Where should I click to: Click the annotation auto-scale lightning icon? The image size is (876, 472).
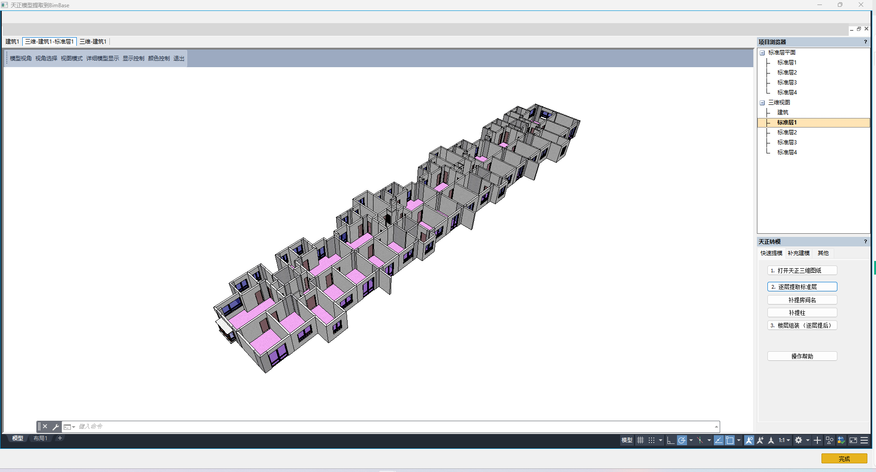tap(760, 440)
